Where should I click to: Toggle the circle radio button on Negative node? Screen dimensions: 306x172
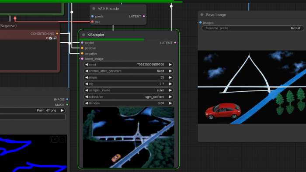(47, 38)
